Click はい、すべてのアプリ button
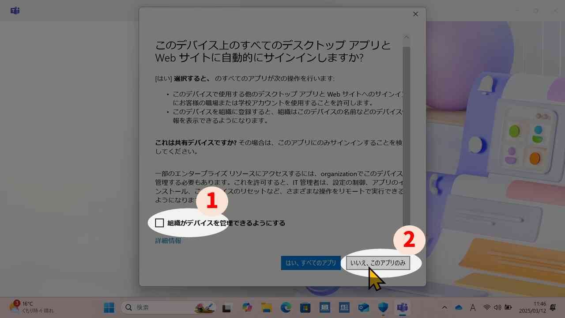 coord(311,262)
